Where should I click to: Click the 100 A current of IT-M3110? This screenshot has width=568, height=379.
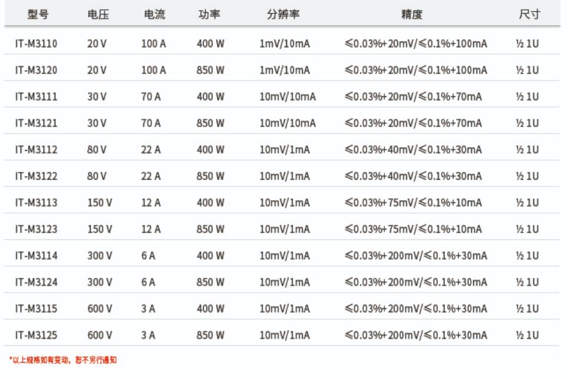point(154,44)
